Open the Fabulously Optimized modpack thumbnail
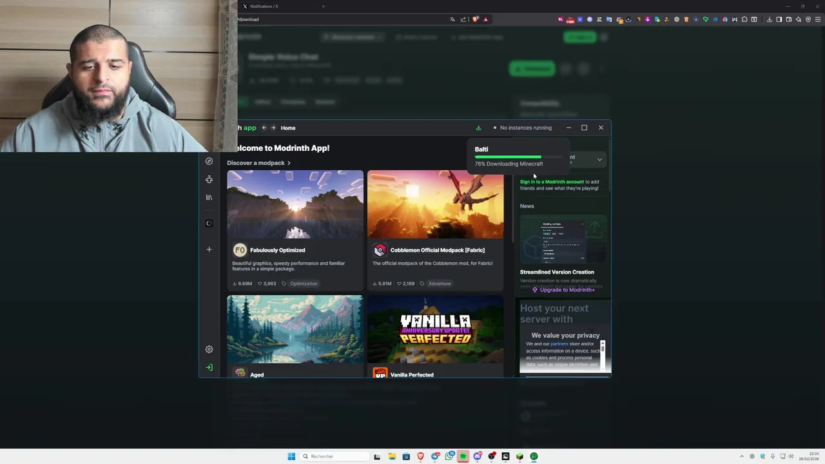The width and height of the screenshot is (825, 464). (x=295, y=204)
